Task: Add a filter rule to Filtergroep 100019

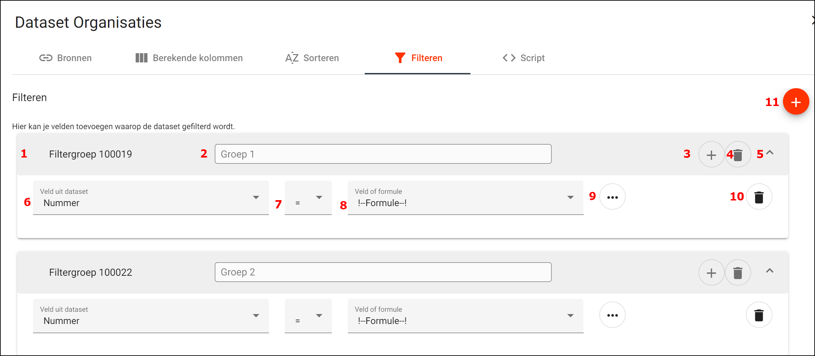Action: (711, 155)
